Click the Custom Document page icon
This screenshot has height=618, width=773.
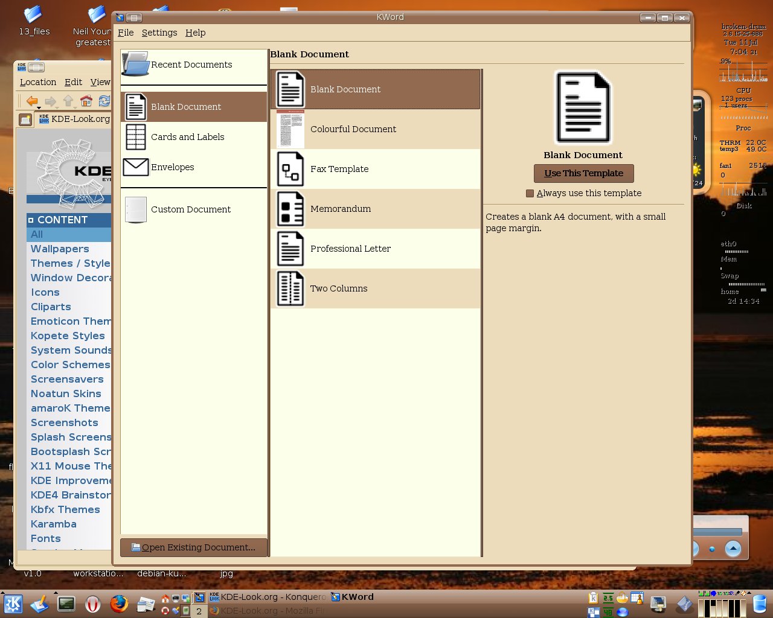[x=135, y=209]
